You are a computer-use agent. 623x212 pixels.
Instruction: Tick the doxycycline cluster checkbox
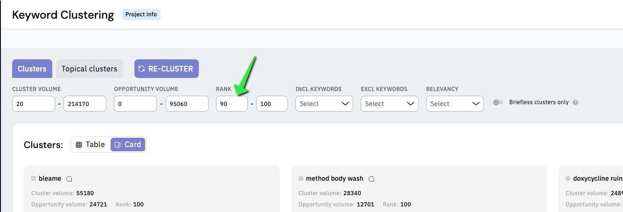(x=568, y=178)
